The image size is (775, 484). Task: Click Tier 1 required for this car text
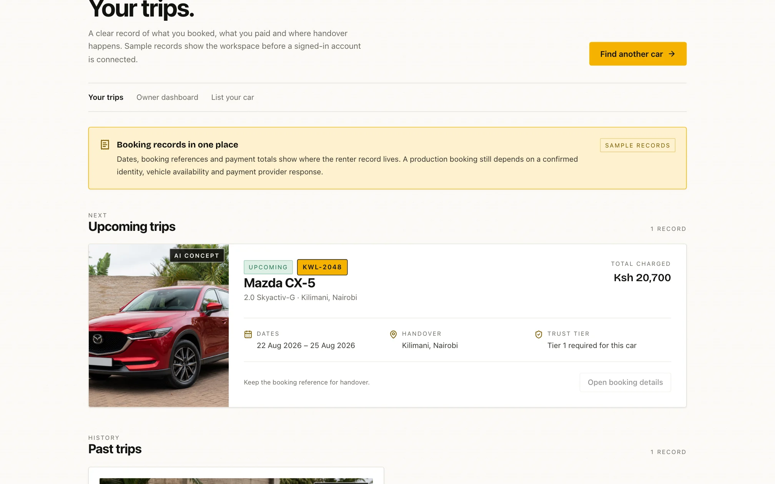[592, 345]
